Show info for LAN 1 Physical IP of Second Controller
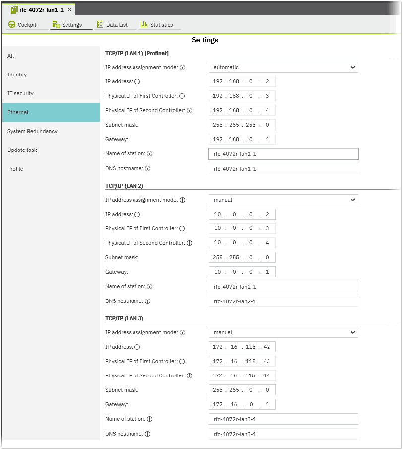The height and width of the screenshot is (450, 403). (189, 110)
